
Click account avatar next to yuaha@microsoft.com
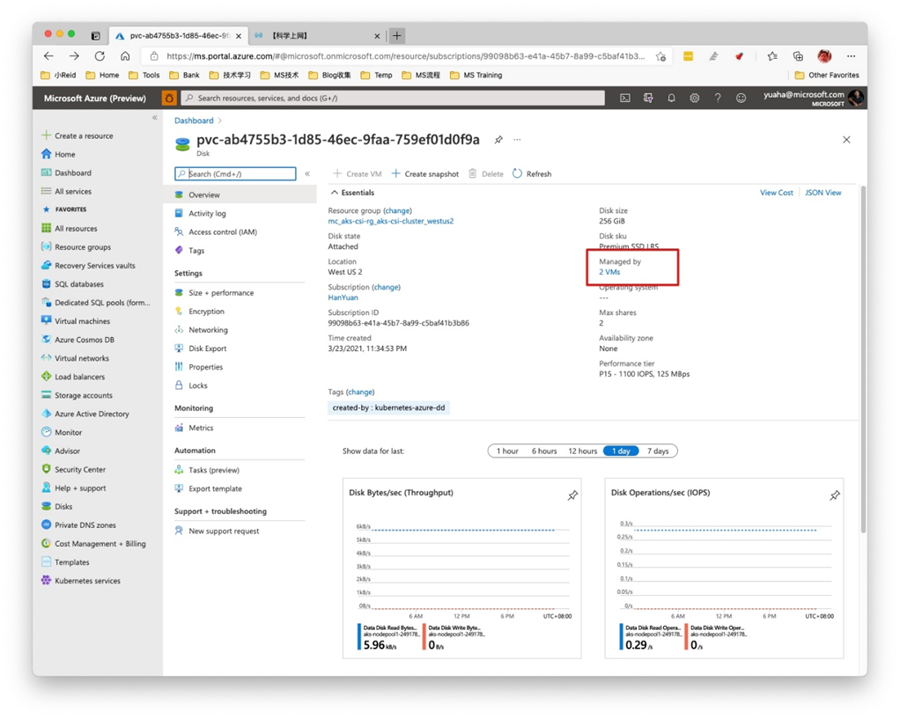point(855,98)
